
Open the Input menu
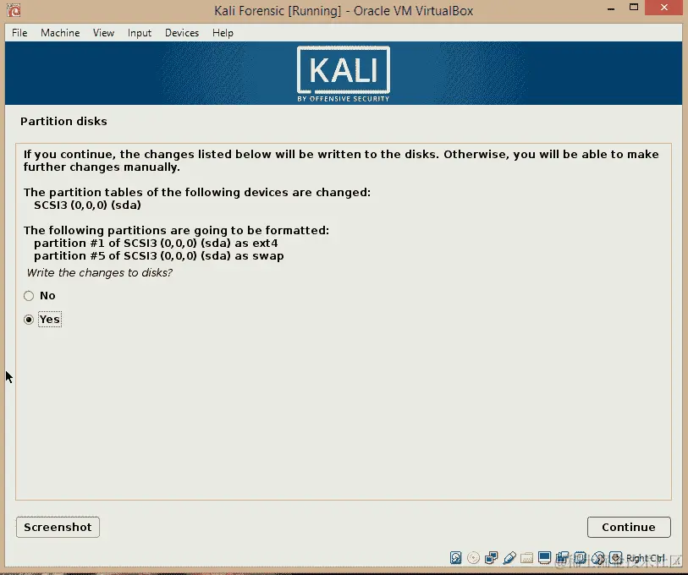[x=140, y=33]
